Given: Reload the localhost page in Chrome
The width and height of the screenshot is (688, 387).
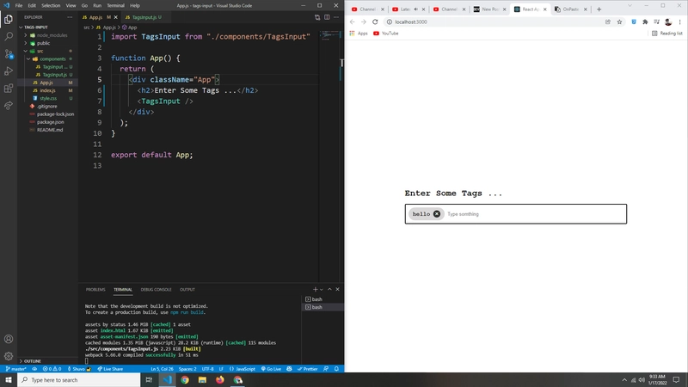Looking at the screenshot, I should pyautogui.click(x=375, y=21).
